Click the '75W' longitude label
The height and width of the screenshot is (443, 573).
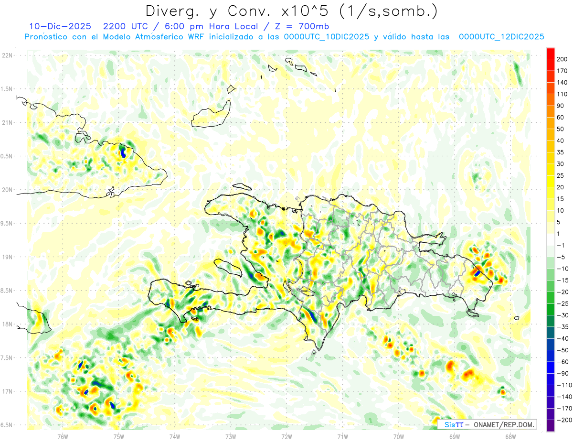point(119,436)
